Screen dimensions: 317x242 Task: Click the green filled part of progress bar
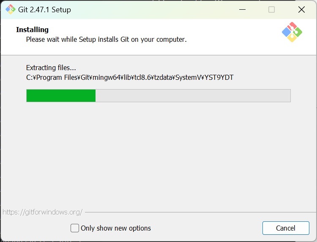pyautogui.click(x=61, y=95)
